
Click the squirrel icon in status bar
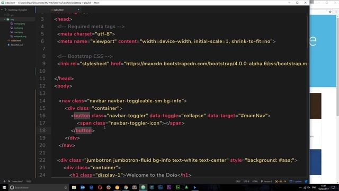click(x=306, y=181)
